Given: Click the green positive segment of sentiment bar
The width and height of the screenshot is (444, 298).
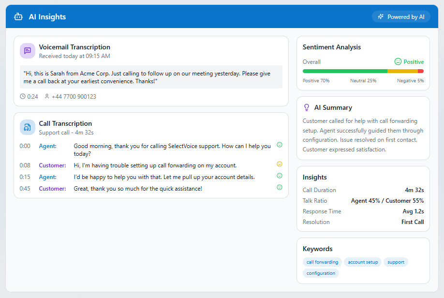Looking at the screenshot, I should 345,71.
